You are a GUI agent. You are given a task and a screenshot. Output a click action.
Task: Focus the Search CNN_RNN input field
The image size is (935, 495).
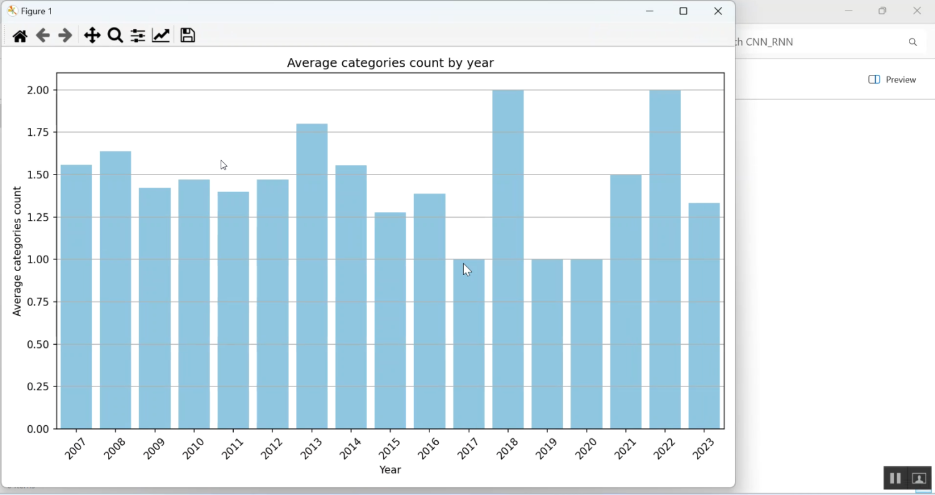pyautogui.click(x=817, y=42)
